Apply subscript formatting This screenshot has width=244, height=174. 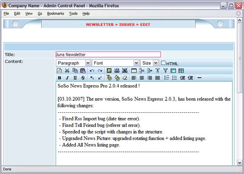coord(92,78)
